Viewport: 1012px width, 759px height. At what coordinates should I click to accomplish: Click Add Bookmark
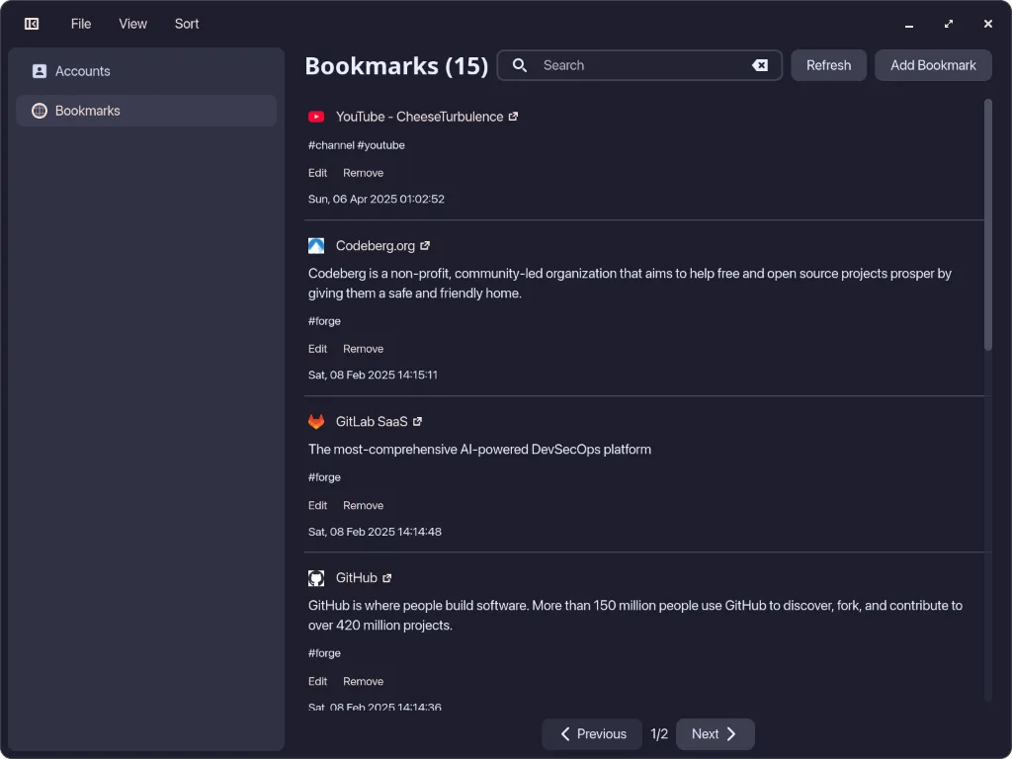pos(932,64)
